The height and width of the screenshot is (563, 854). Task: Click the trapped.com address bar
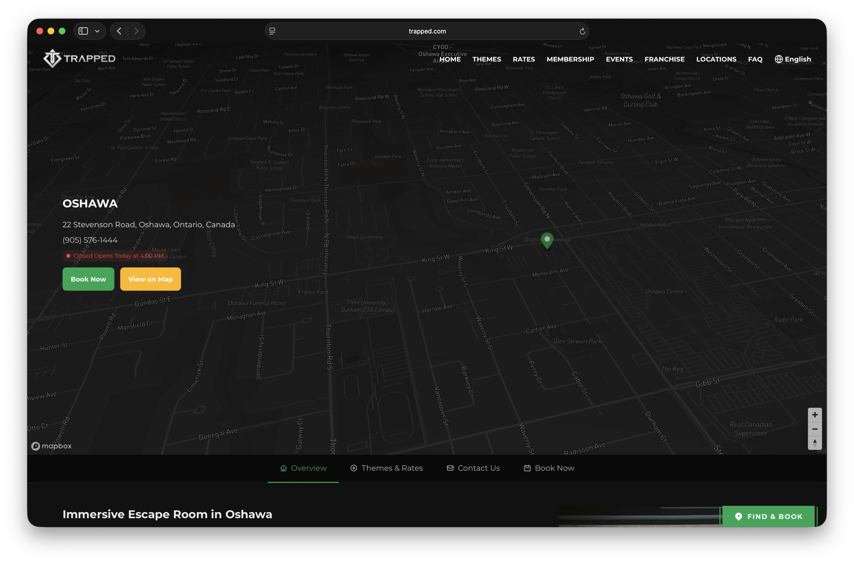(x=427, y=31)
